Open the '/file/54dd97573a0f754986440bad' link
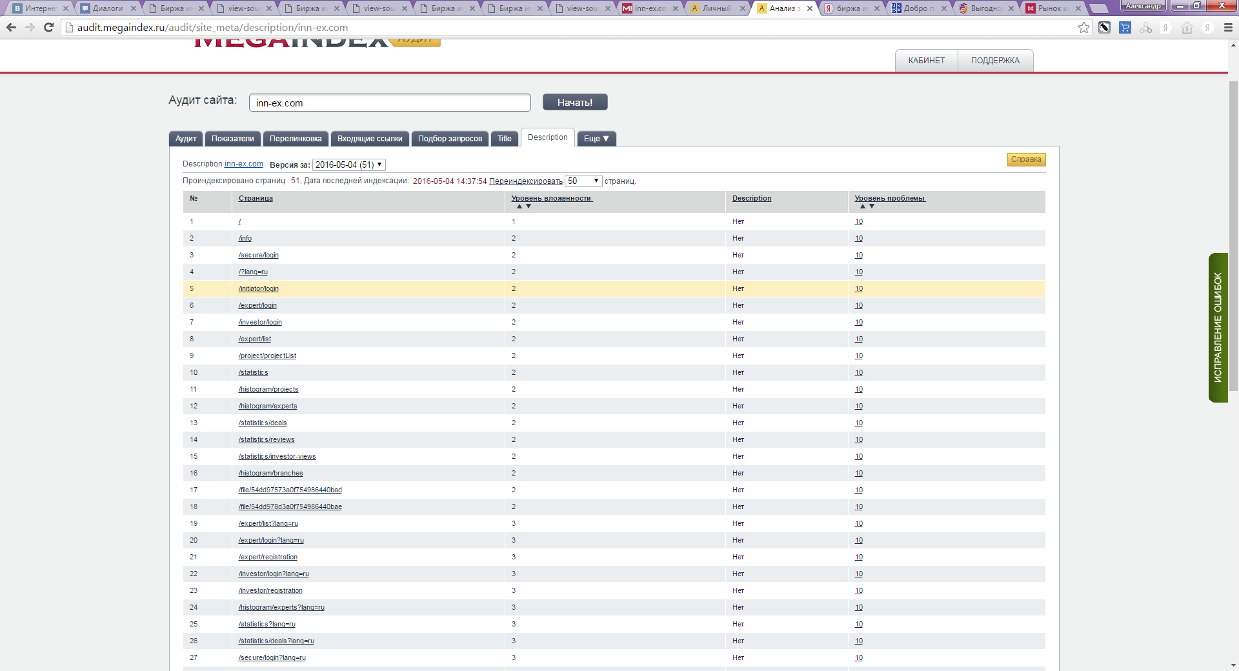This screenshot has width=1239, height=671. [x=290, y=490]
